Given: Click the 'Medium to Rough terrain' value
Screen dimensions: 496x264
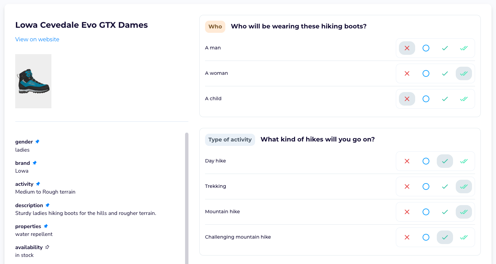Looking at the screenshot, I should click(45, 192).
